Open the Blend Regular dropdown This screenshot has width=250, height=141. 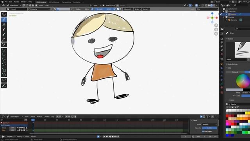pyautogui.click(x=209, y=125)
